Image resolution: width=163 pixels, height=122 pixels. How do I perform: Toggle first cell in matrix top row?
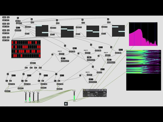pyautogui.click(x=12, y=42)
